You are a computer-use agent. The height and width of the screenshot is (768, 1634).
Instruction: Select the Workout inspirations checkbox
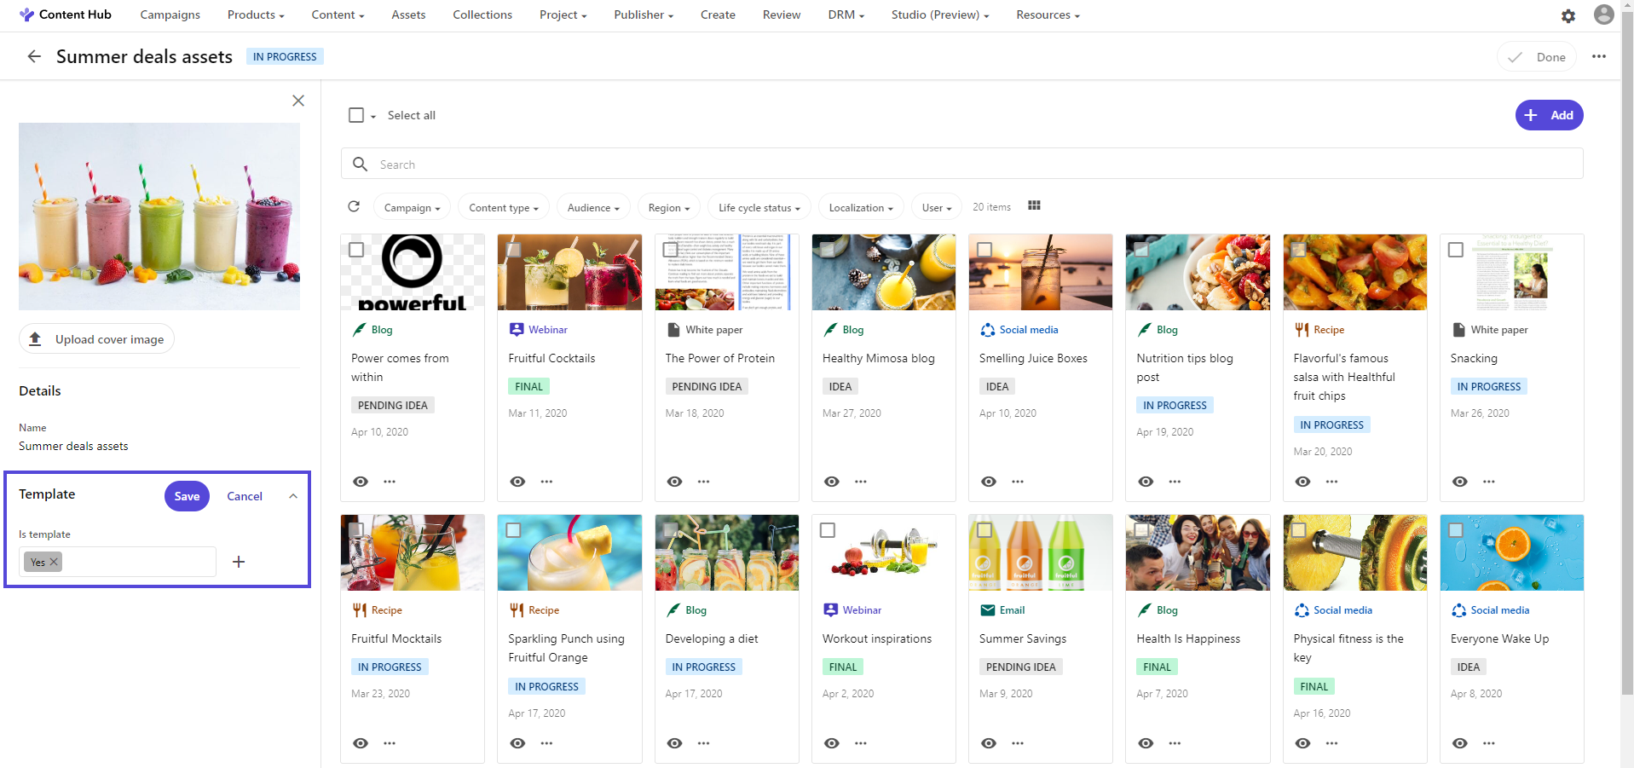click(x=828, y=530)
